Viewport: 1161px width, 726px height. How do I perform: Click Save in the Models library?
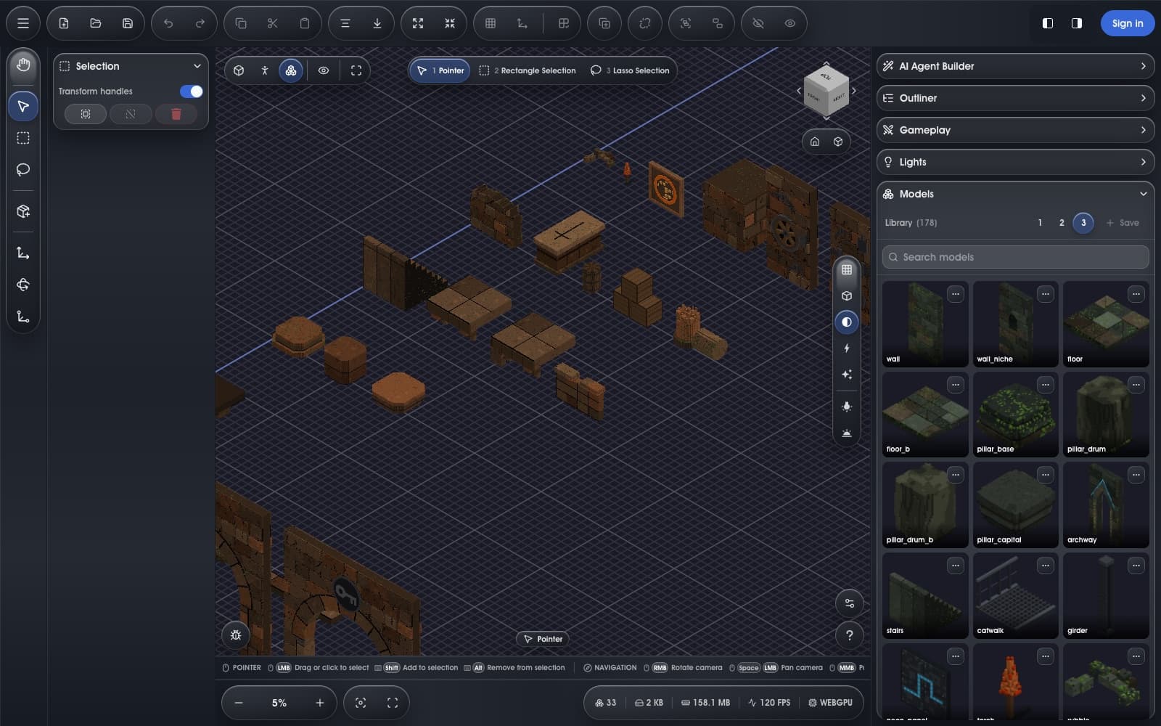click(x=1123, y=223)
